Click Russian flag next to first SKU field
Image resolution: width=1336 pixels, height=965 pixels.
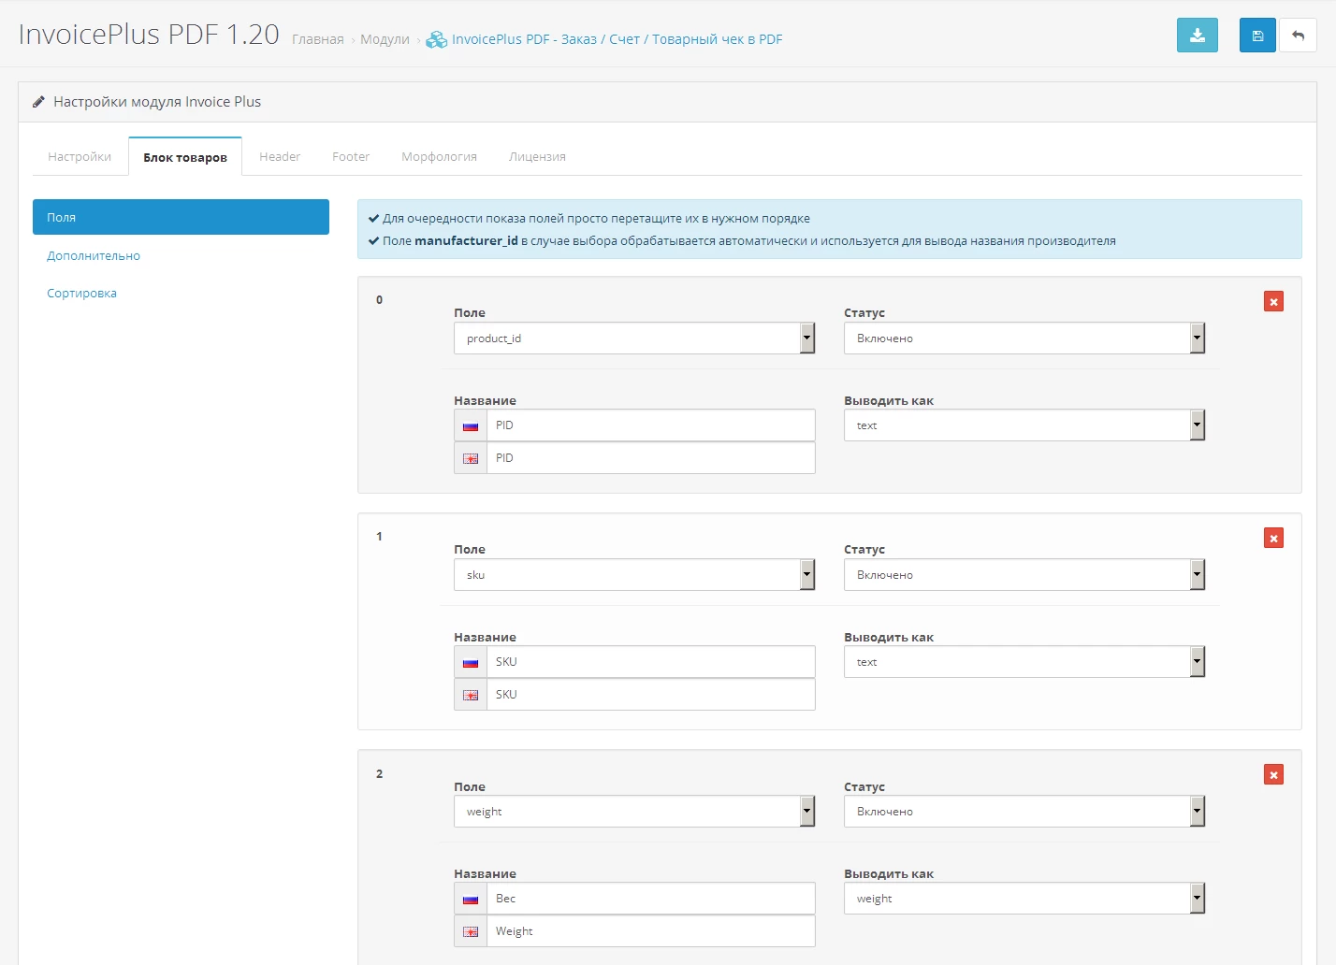pos(471,662)
